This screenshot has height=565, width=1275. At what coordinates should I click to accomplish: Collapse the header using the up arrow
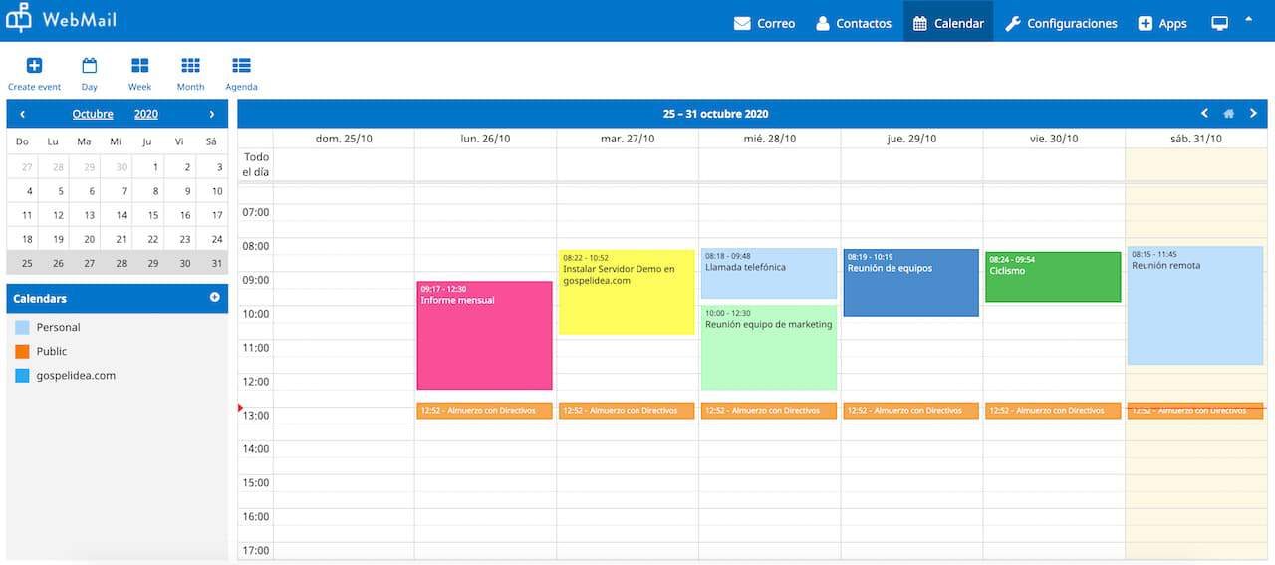[x=1248, y=20]
